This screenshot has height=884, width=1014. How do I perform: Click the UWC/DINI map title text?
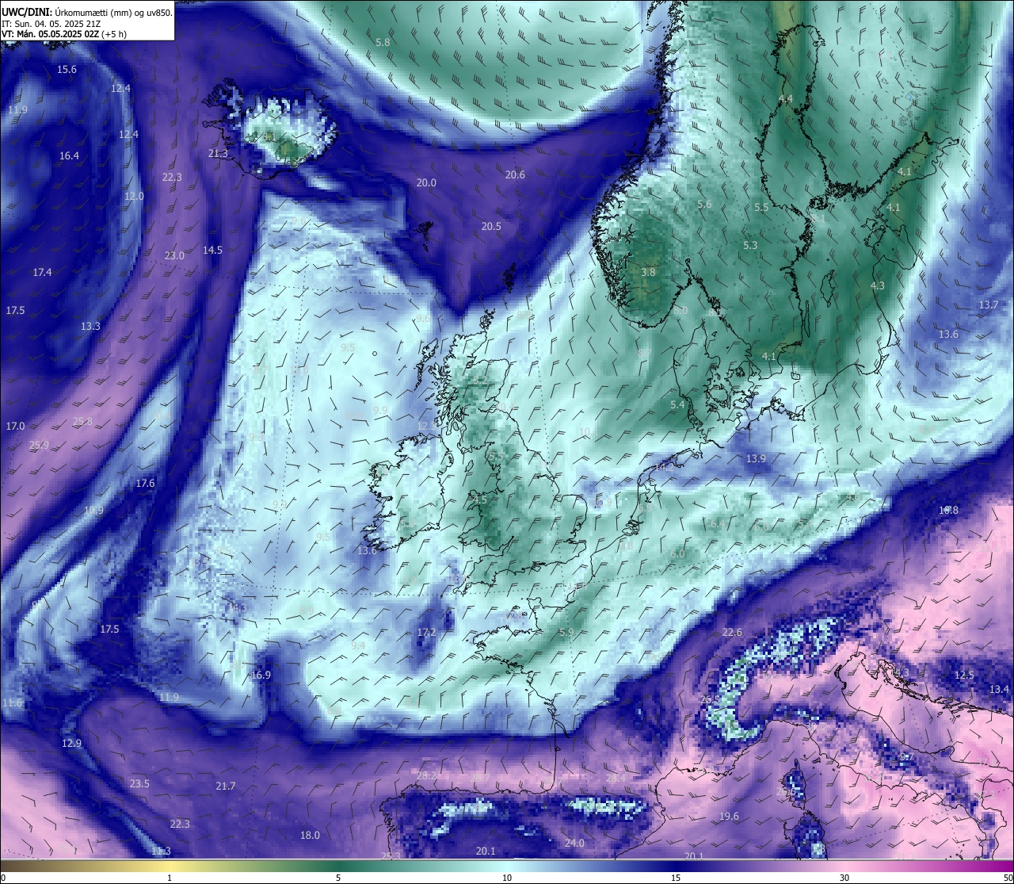click(87, 13)
